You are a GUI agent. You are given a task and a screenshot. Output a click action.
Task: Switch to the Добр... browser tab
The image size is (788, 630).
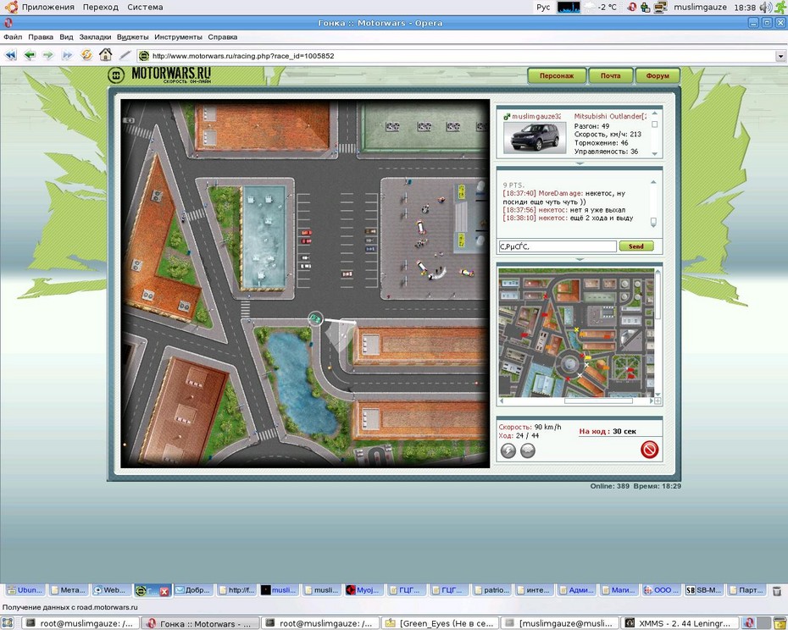click(193, 590)
